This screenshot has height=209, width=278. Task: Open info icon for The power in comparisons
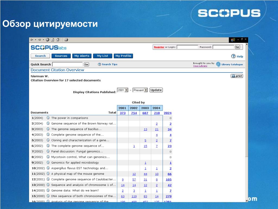(x=48, y=118)
